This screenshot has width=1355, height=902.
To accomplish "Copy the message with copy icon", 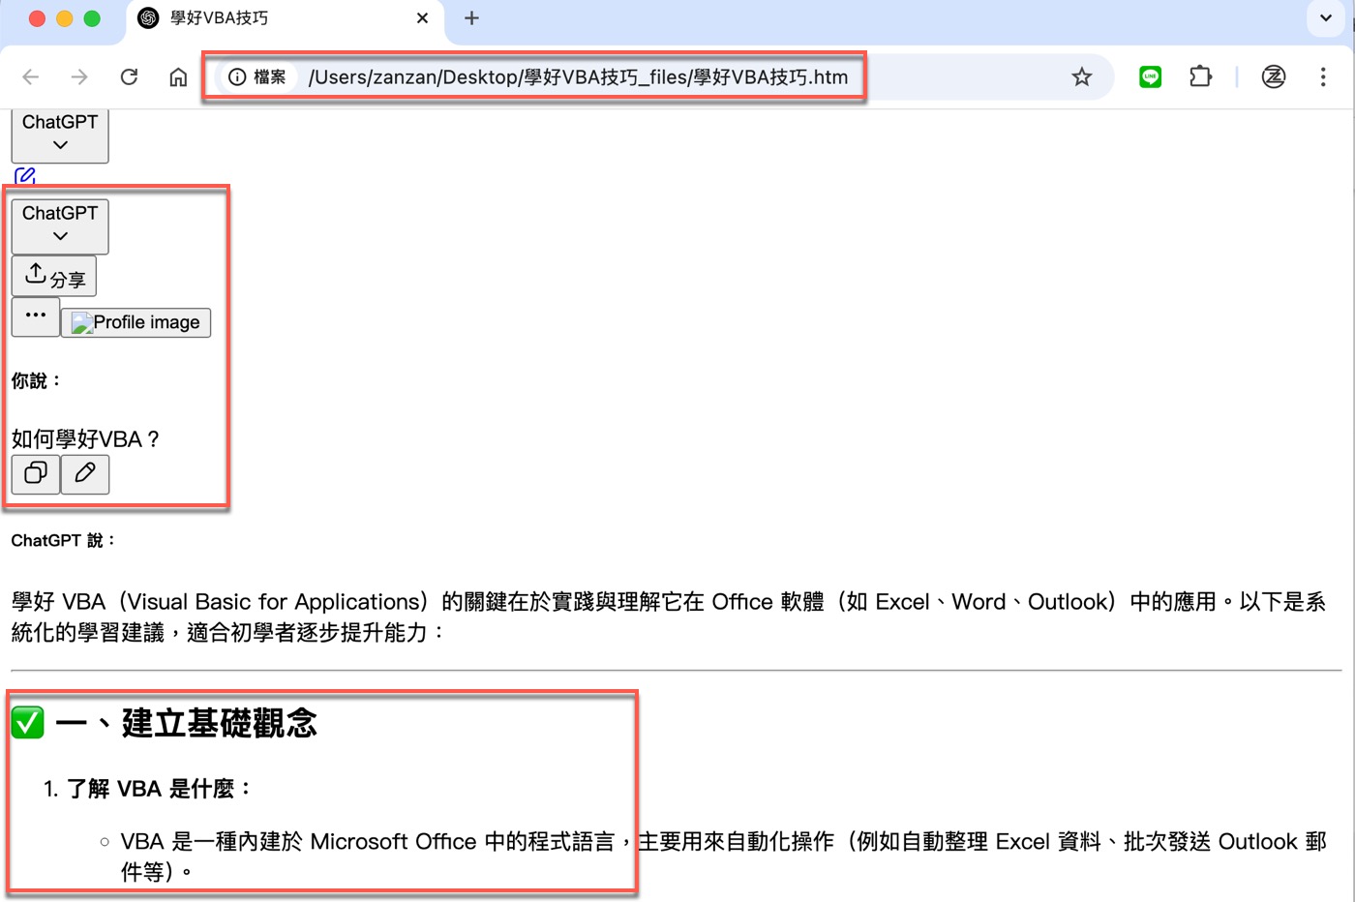I will tap(36, 474).
